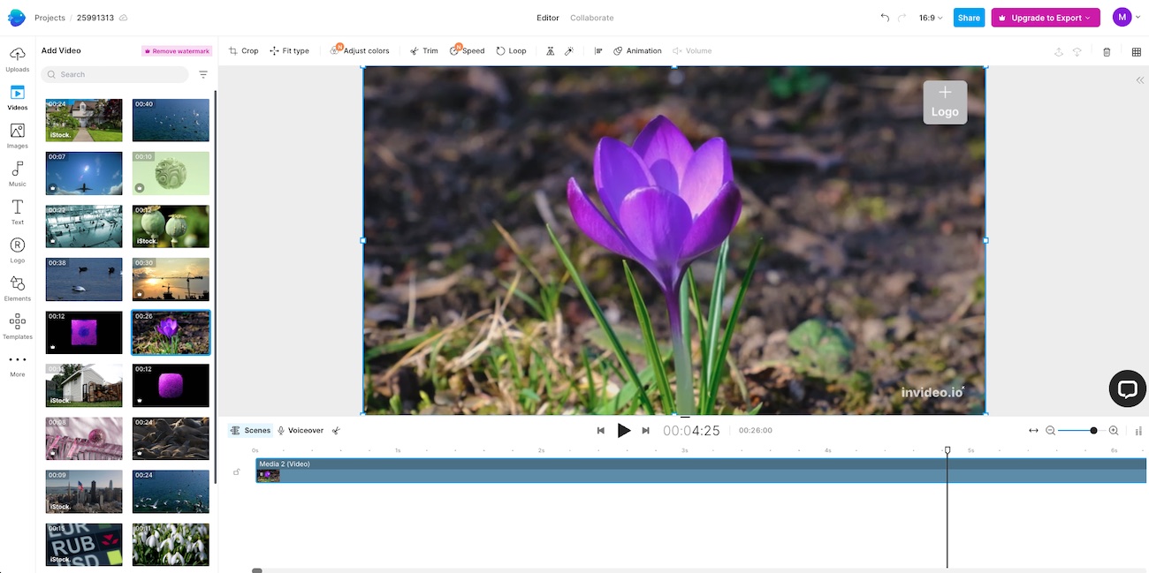Collapse the right side panel chevron
This screenshot has height=573, width=1149.
tap(1140, 80)
